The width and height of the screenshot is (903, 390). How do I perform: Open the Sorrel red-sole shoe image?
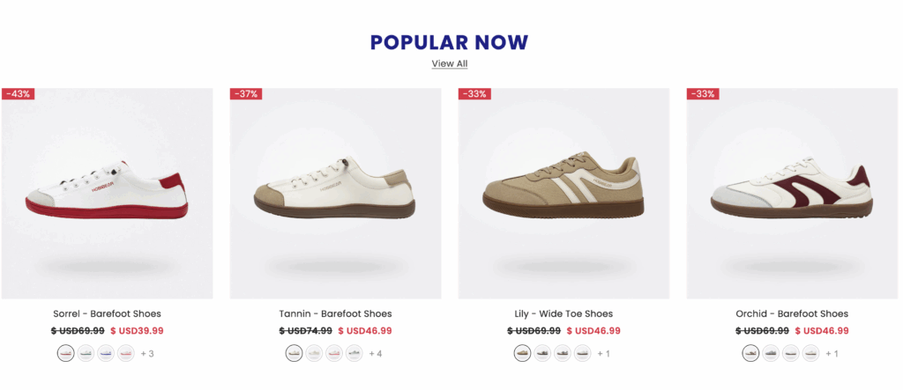pos(107,194)
